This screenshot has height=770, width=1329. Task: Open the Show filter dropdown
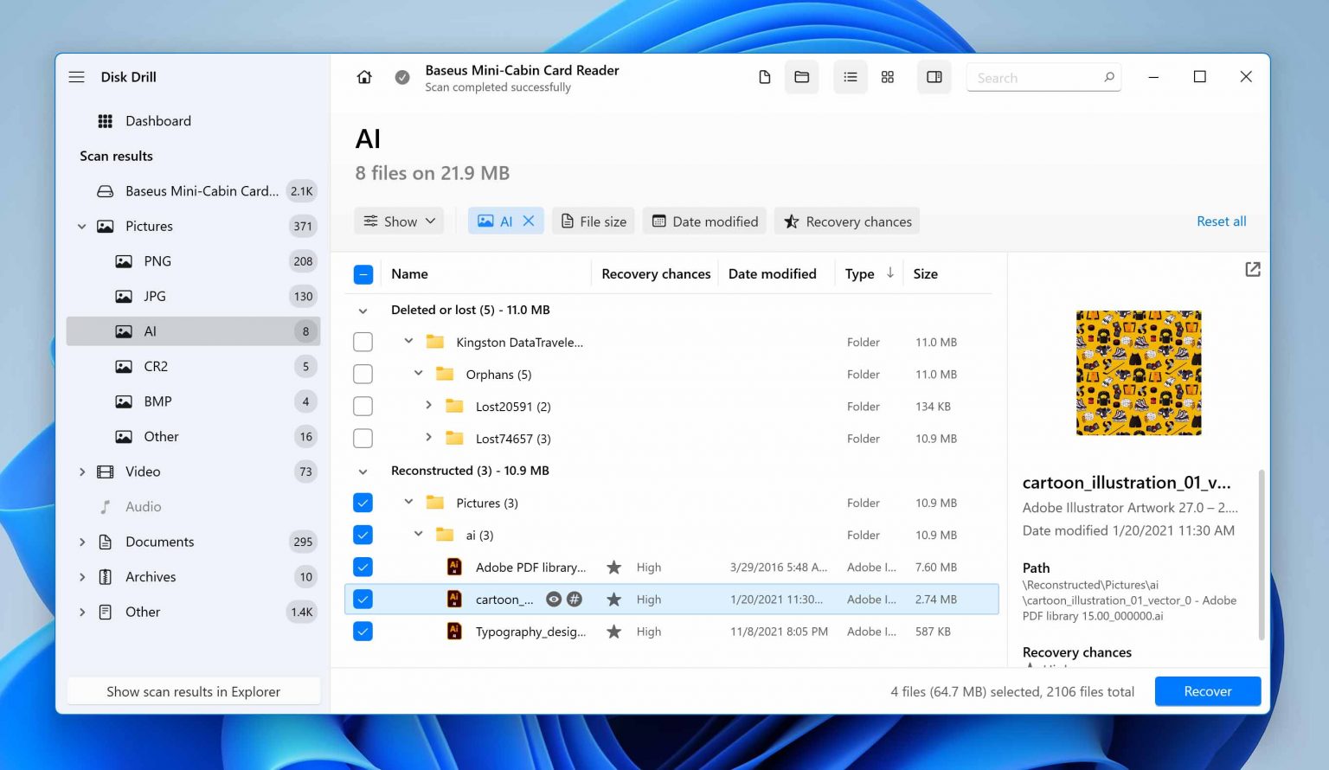[399, 221]
